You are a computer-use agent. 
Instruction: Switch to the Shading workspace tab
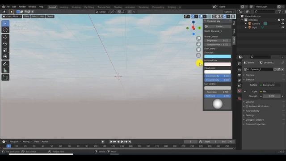(118, 7)
